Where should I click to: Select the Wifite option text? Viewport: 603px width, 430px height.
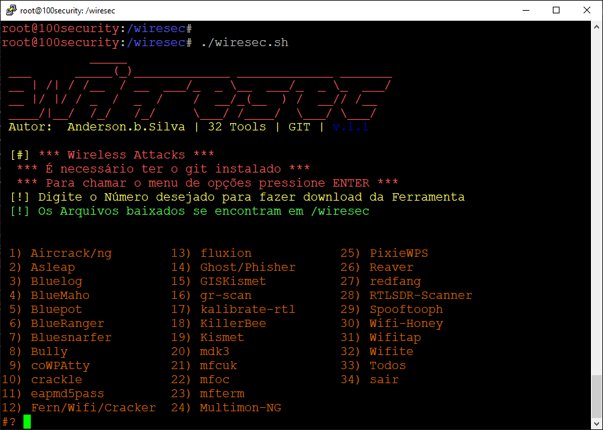[x=392, y=351]
